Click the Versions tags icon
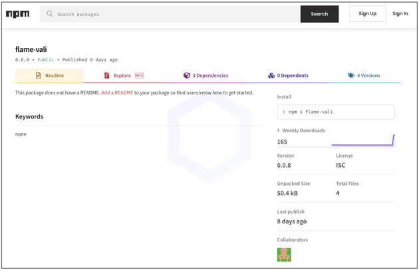419x270 pixels. point(351,76)
